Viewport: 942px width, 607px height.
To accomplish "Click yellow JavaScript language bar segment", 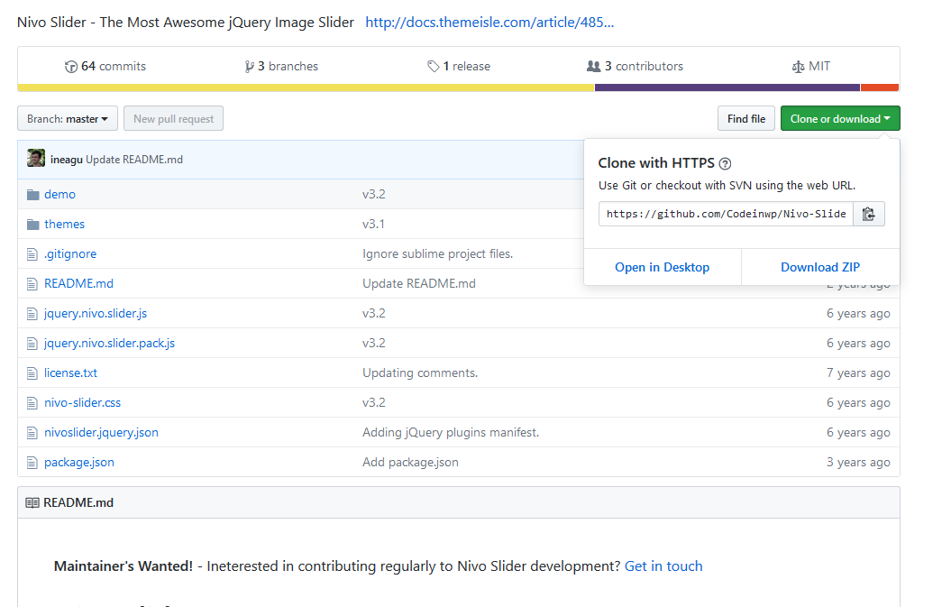I will [x=306, y=87].
